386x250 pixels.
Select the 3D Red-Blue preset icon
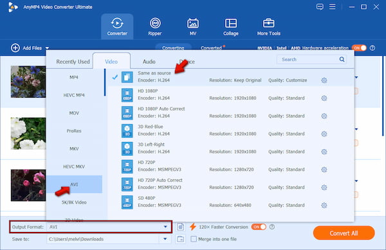pos(127,130)
